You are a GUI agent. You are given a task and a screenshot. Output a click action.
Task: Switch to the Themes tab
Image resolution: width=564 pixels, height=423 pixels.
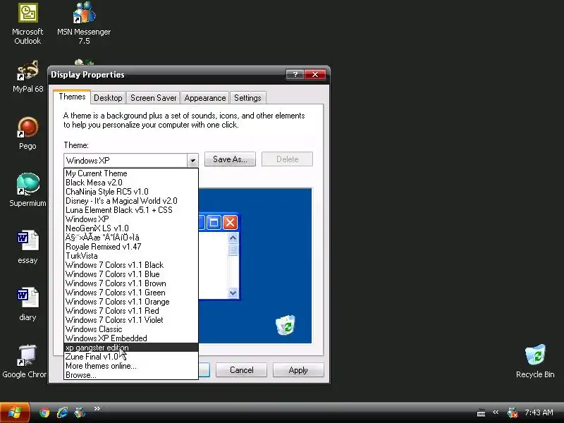(x=73, y=97)
